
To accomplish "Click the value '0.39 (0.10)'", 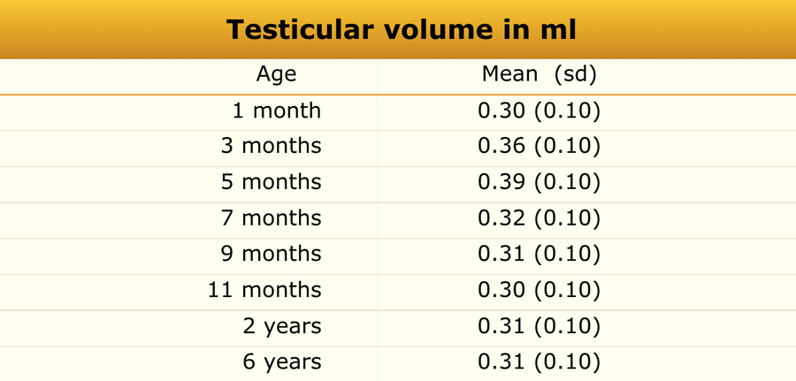I will [539, 182].
